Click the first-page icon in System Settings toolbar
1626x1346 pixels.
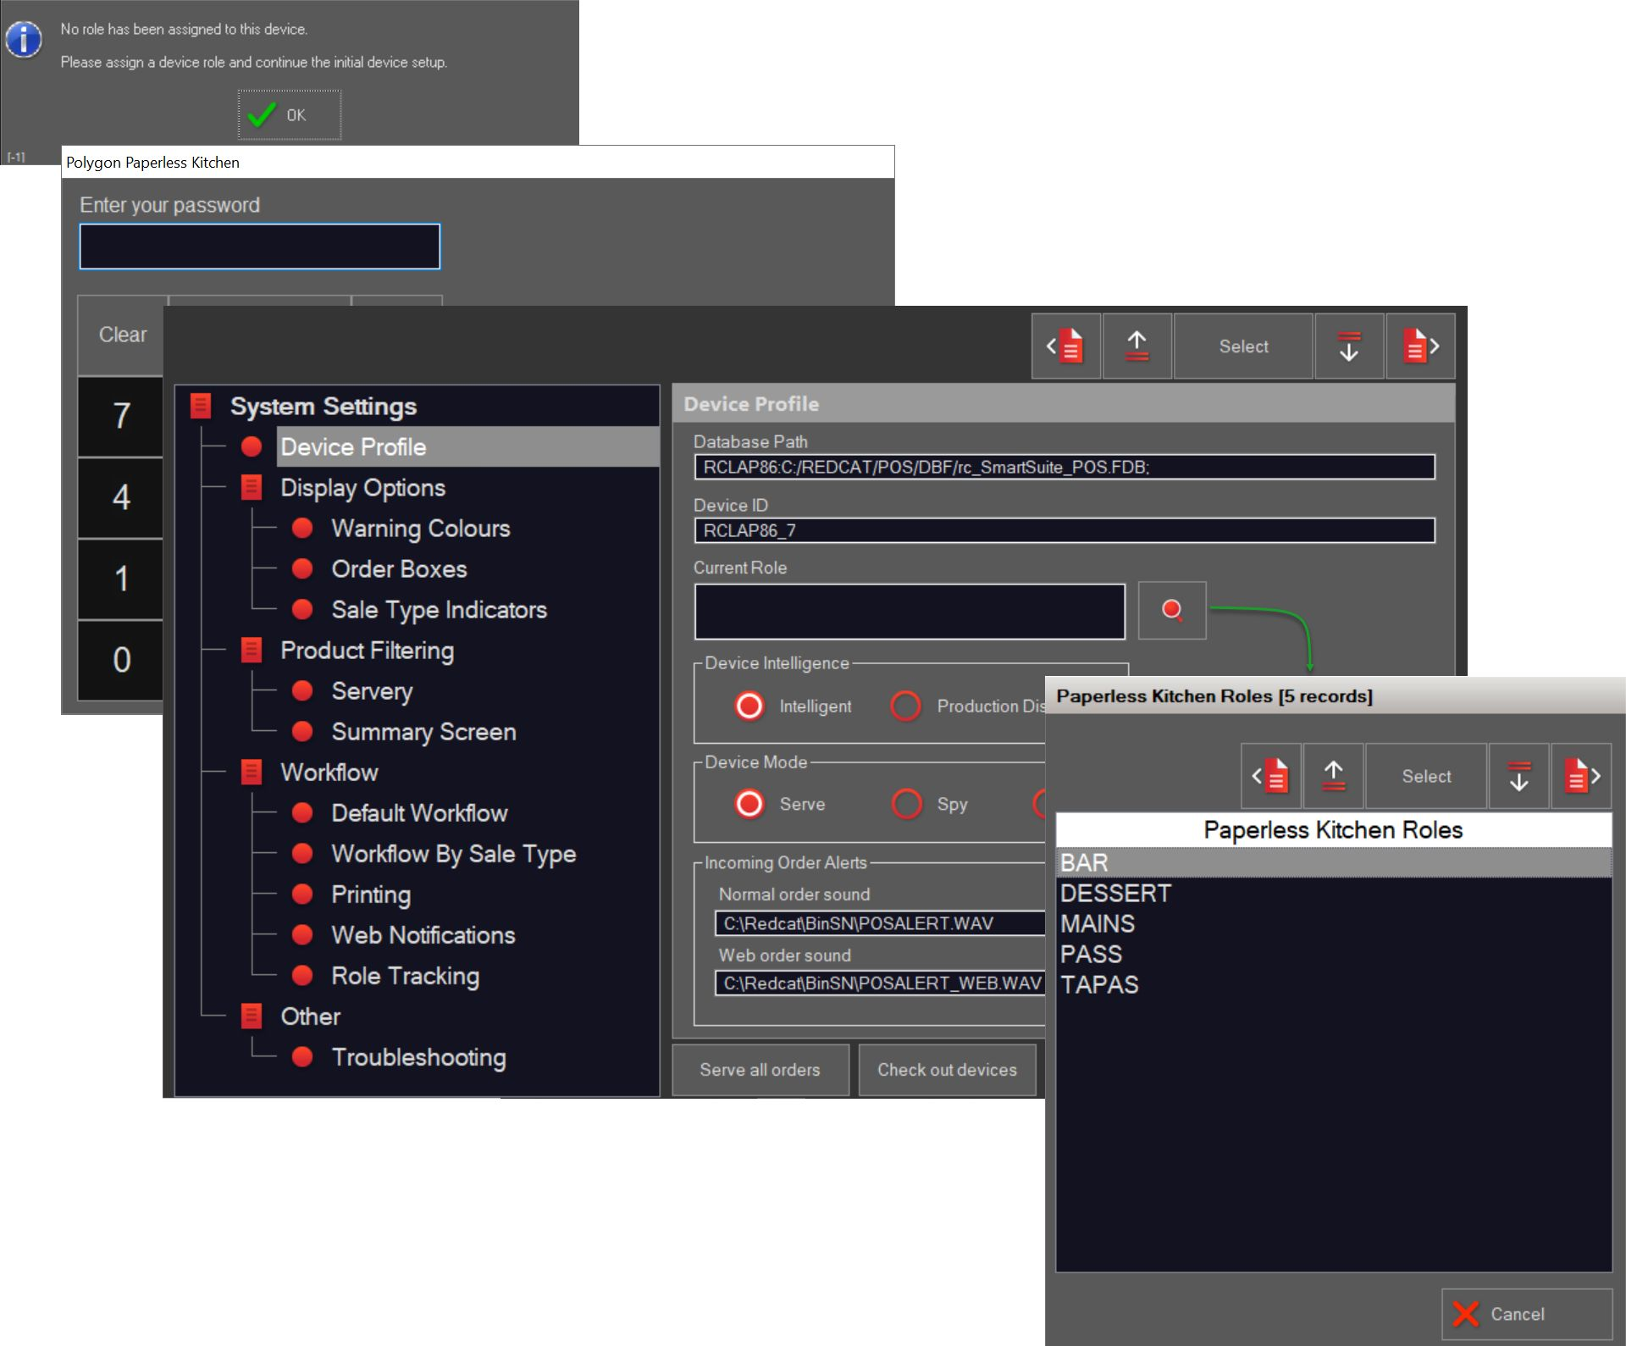[1065, 346]
